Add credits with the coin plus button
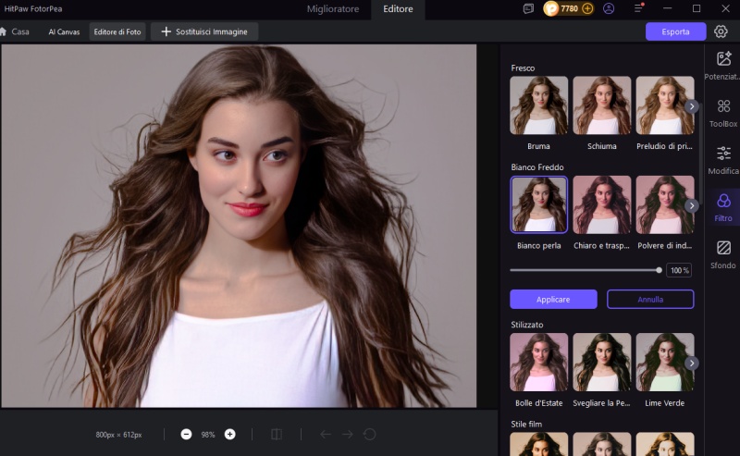 click(587, 8)
